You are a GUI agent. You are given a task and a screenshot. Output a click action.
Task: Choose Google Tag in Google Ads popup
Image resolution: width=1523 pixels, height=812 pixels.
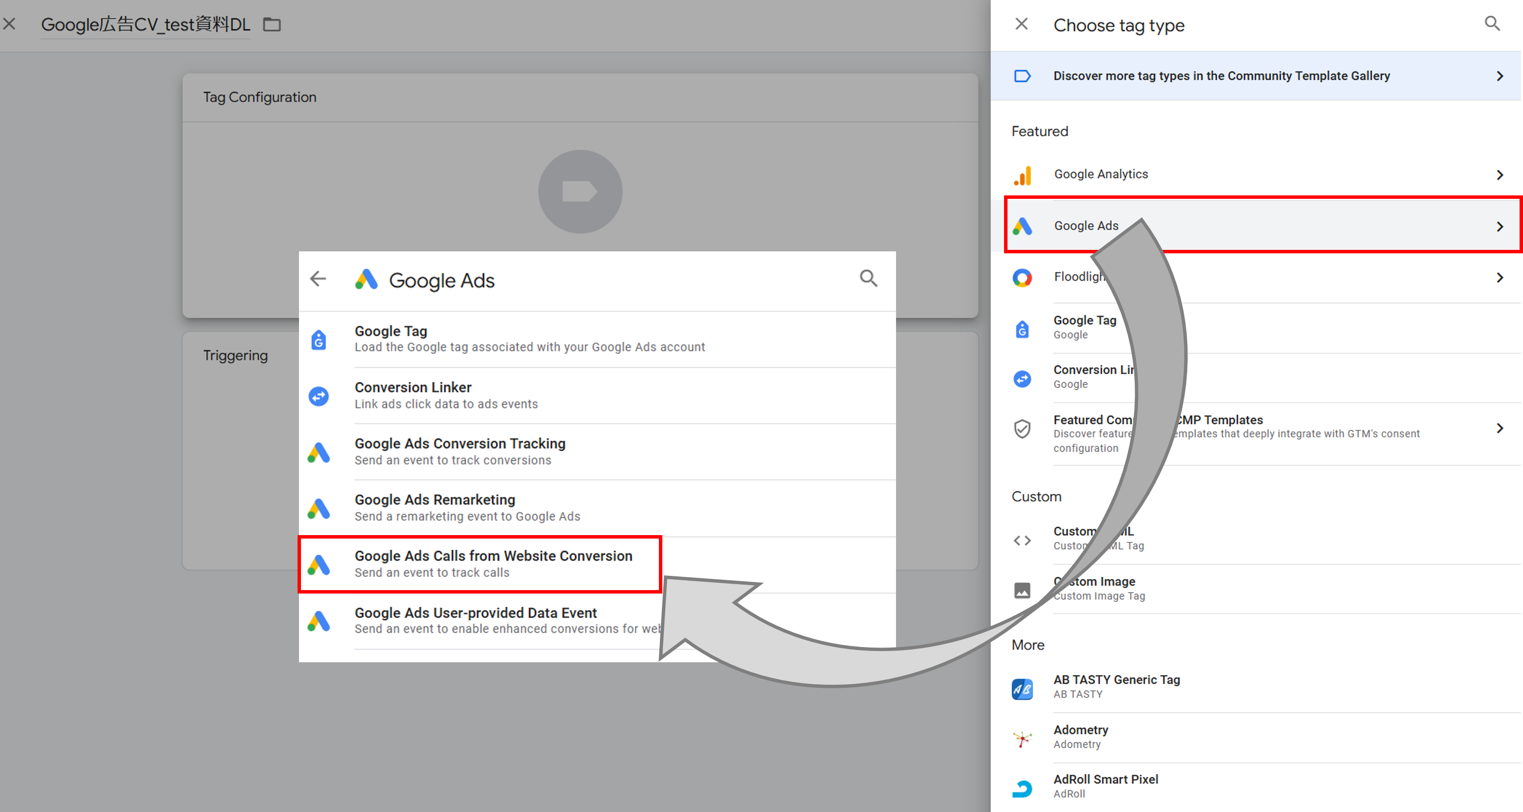tap(597, 339)
